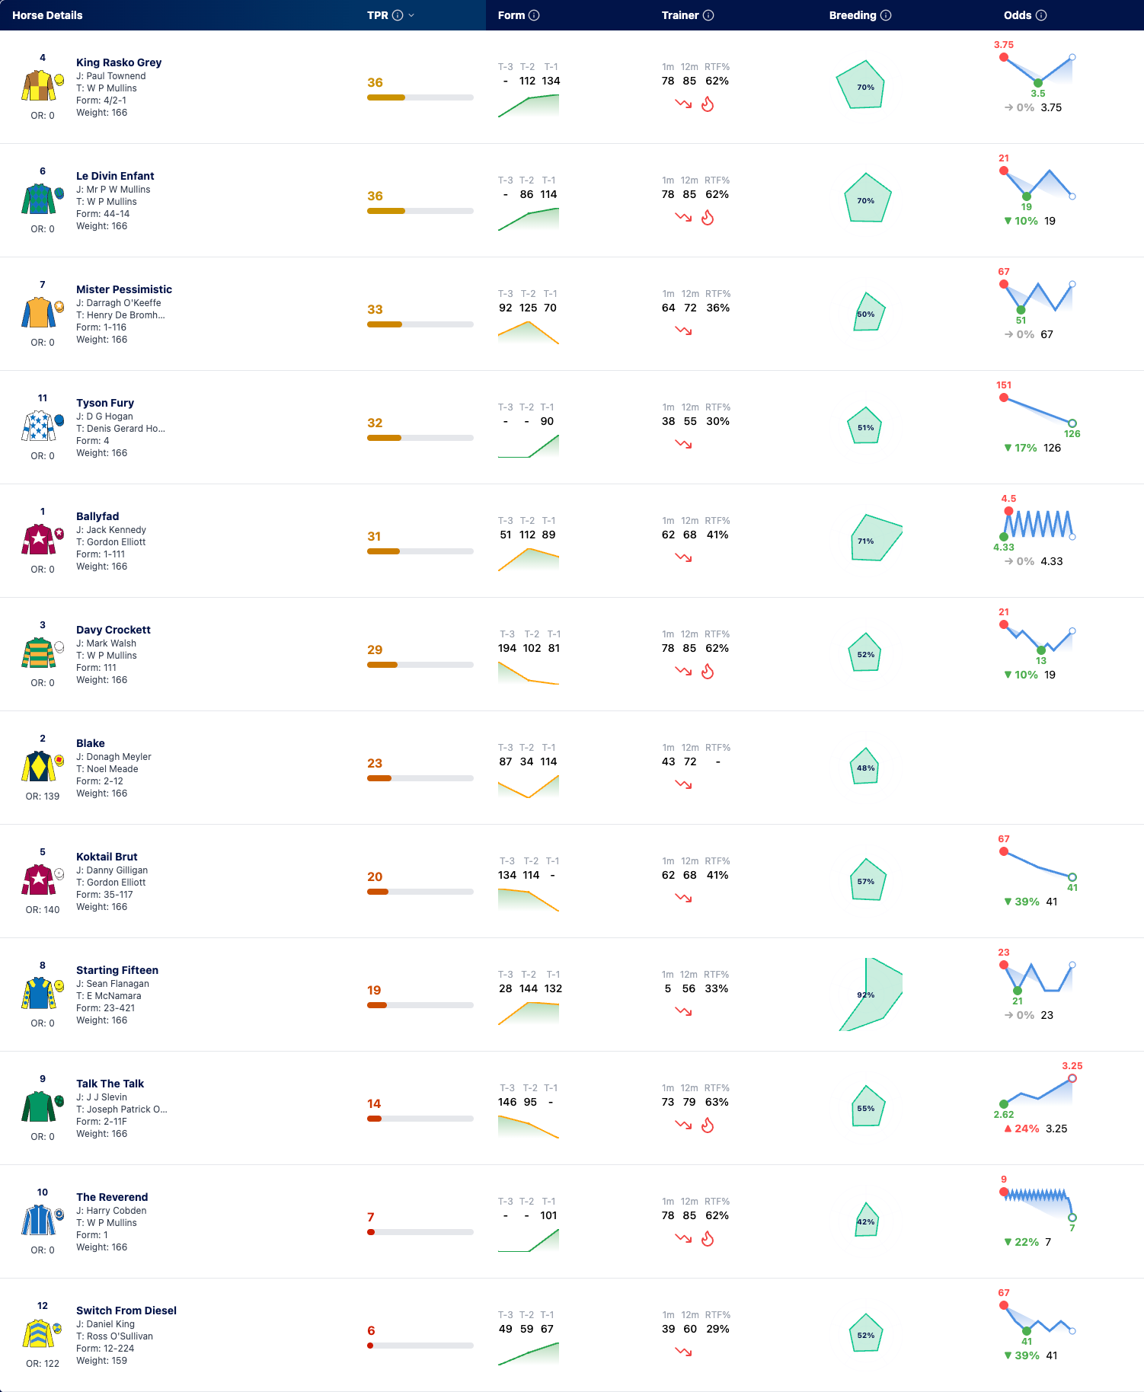Show the Breeding info tooltip icon
This screenshot has width=1144, height=1392.
886,15
